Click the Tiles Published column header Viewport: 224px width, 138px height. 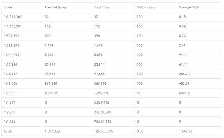(67, 7)
